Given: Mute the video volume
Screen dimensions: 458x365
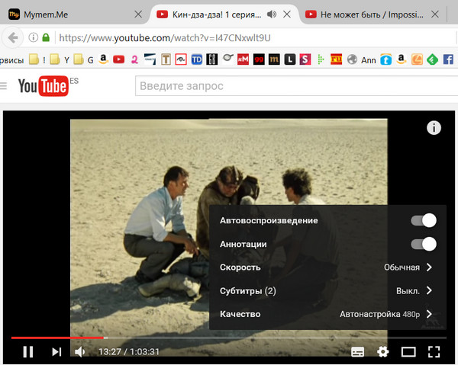Looking at the screenshot, I should [x=80, y=351].
